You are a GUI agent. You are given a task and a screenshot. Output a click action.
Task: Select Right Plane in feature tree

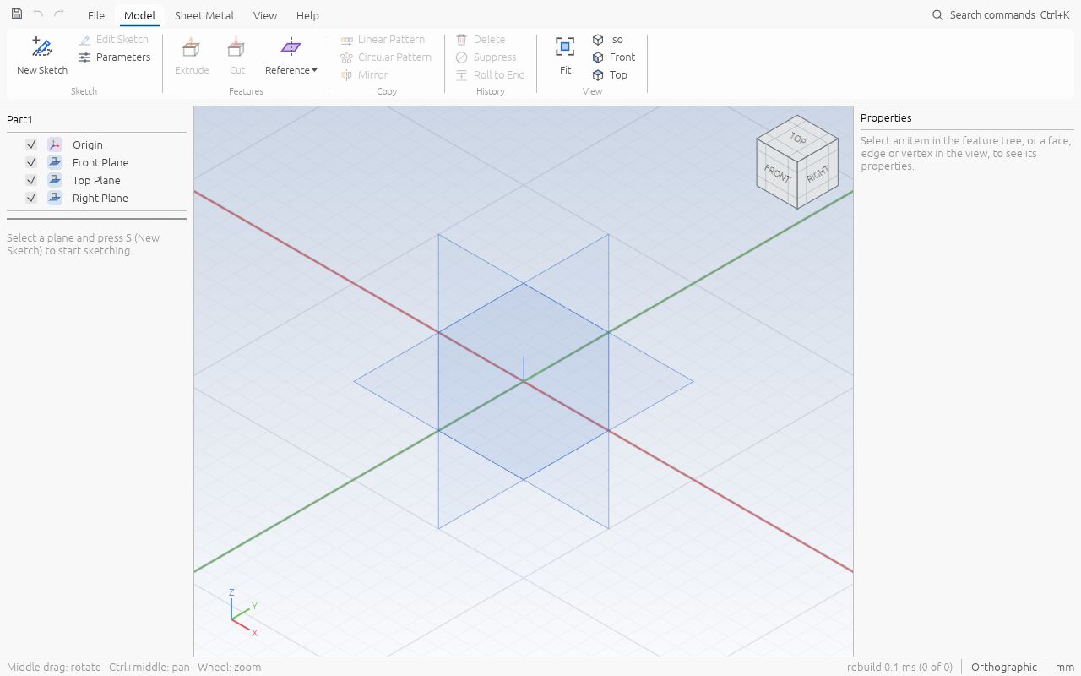(100, 198)
